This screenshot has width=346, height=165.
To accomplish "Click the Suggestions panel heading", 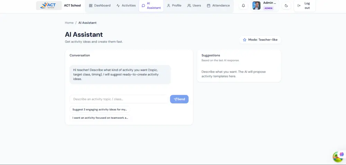I will (211, 55).
